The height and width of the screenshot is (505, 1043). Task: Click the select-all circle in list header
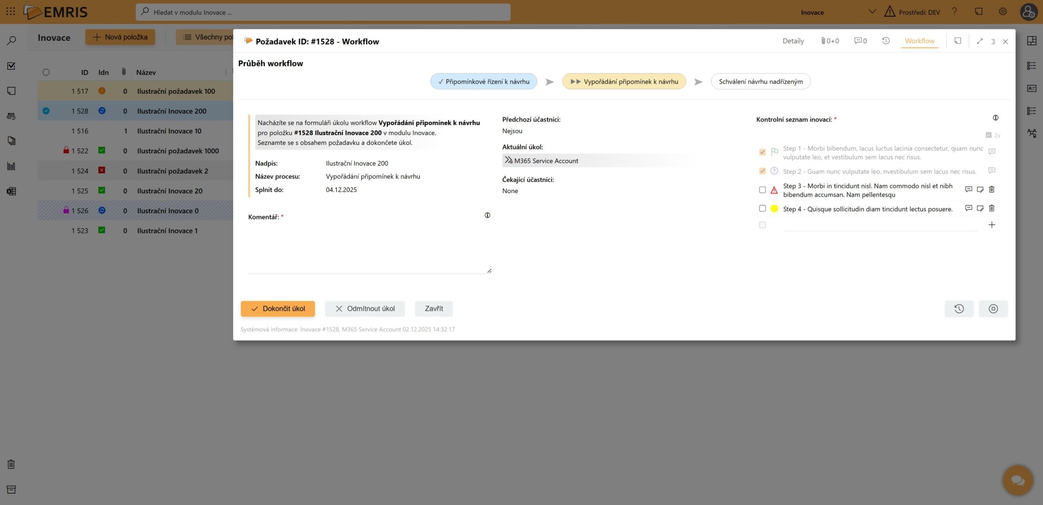(46, 72)
